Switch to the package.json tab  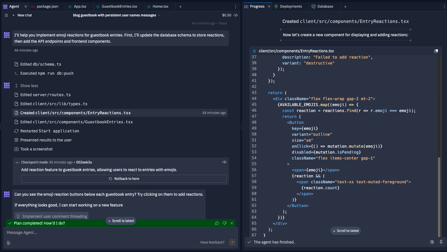(45, 7)
